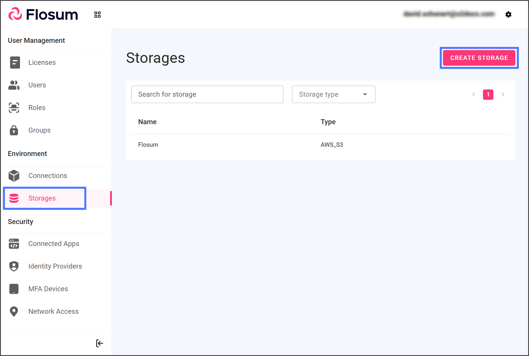Viewport: 529px width, 356px height.
Task: Open MFA Devices in the sidebar
Action: click(48, 289)
